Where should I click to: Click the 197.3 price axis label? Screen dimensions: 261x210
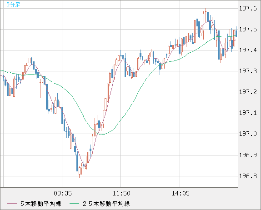click(x=248, y=71)
